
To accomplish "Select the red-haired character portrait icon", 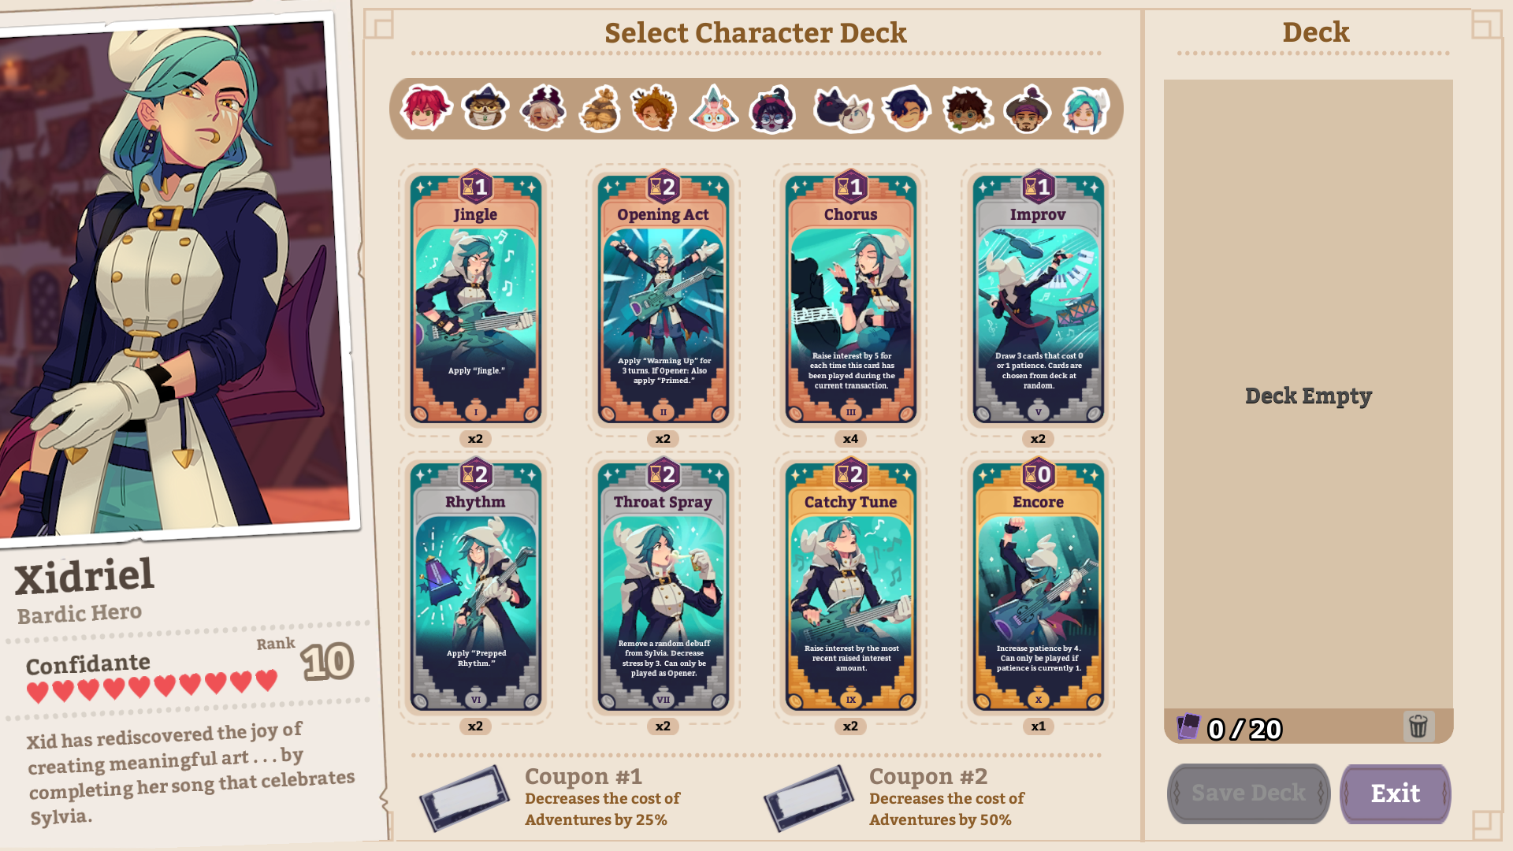I will point(426,108).
